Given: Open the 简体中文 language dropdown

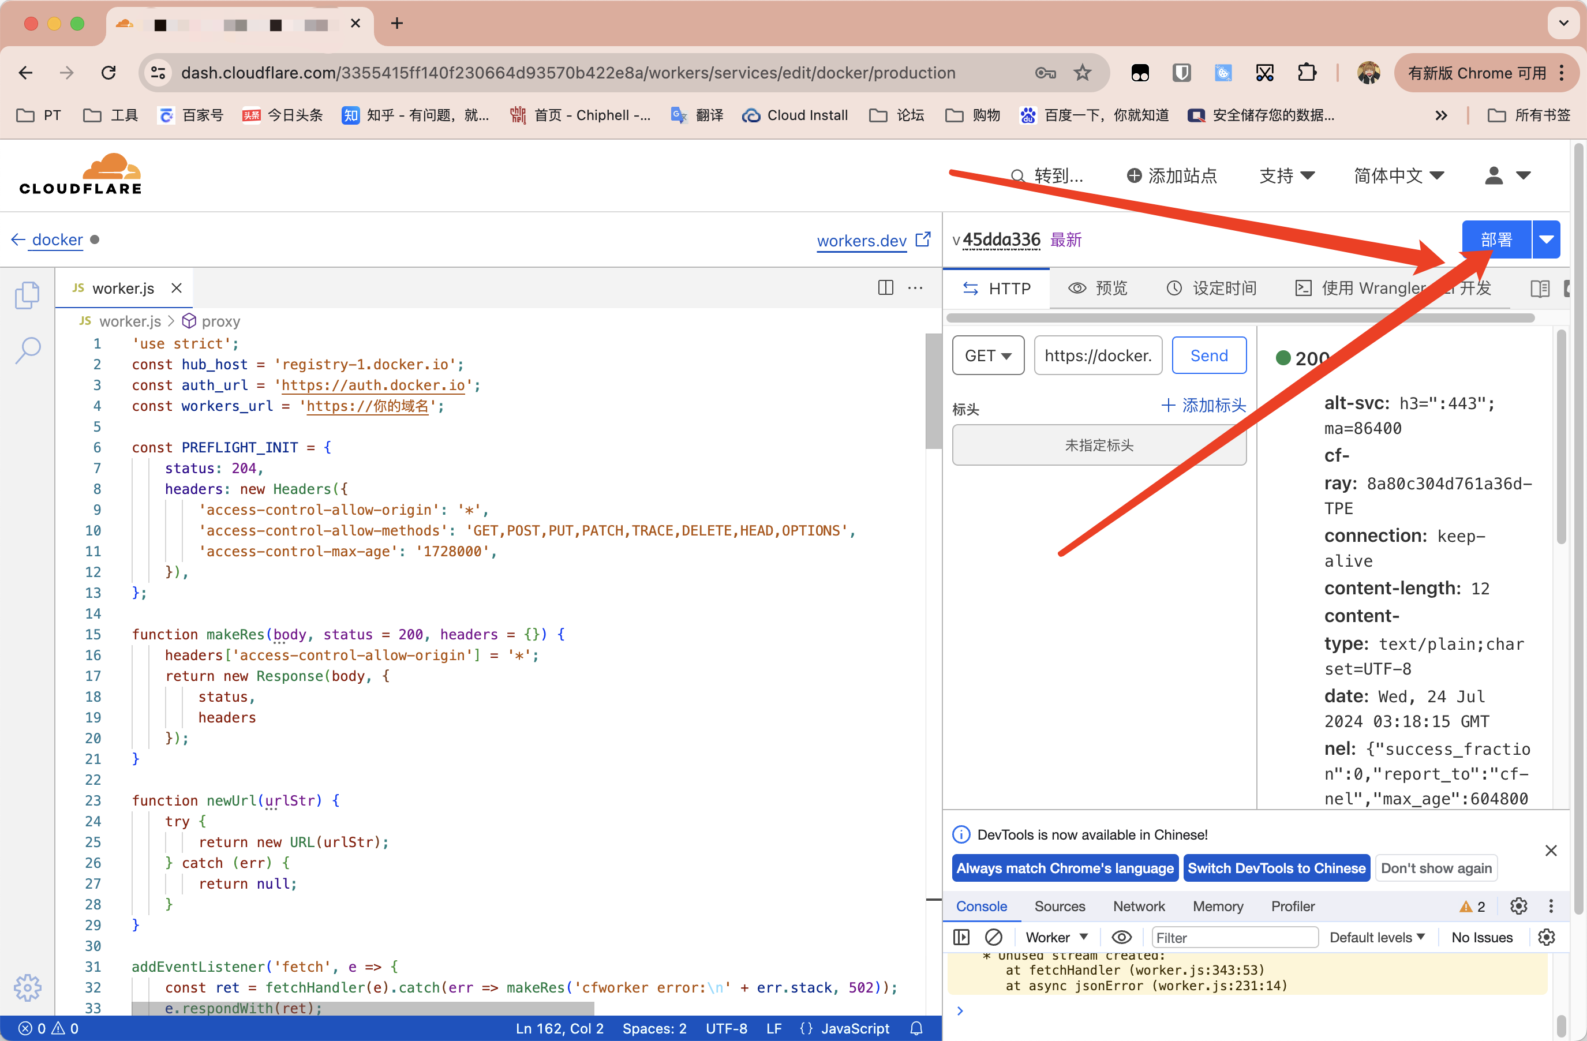Looking at the screenshot, I should (1398, 175).
